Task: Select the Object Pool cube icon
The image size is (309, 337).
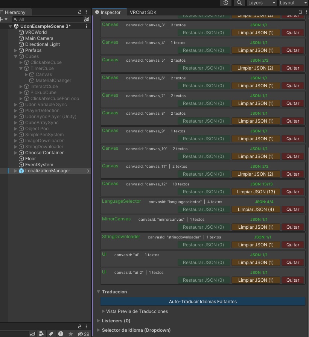Action: pyautogui.click(x=21, y=129)
